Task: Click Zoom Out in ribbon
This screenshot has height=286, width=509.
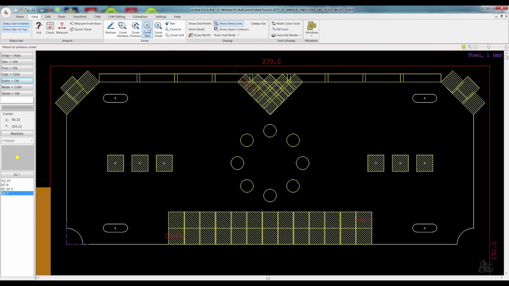Action: (x=175, y=35)
